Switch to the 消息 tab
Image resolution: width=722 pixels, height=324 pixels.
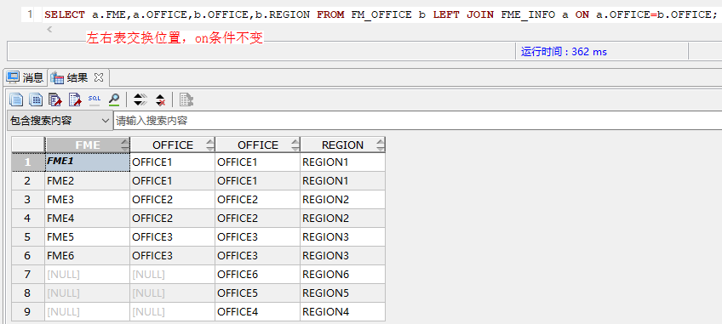(25, 77)
